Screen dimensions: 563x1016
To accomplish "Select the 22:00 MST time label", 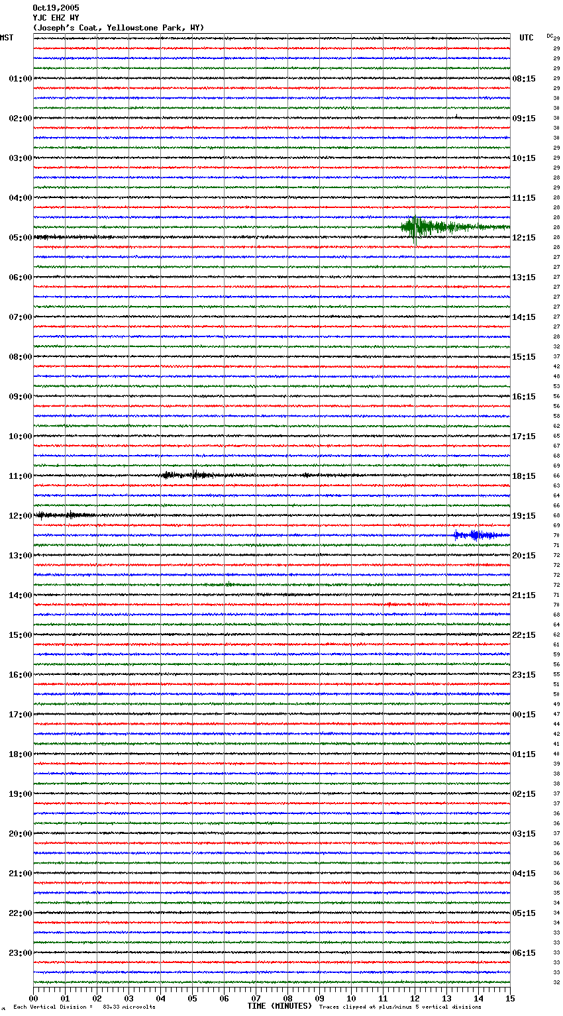I will tap(21, 913).
